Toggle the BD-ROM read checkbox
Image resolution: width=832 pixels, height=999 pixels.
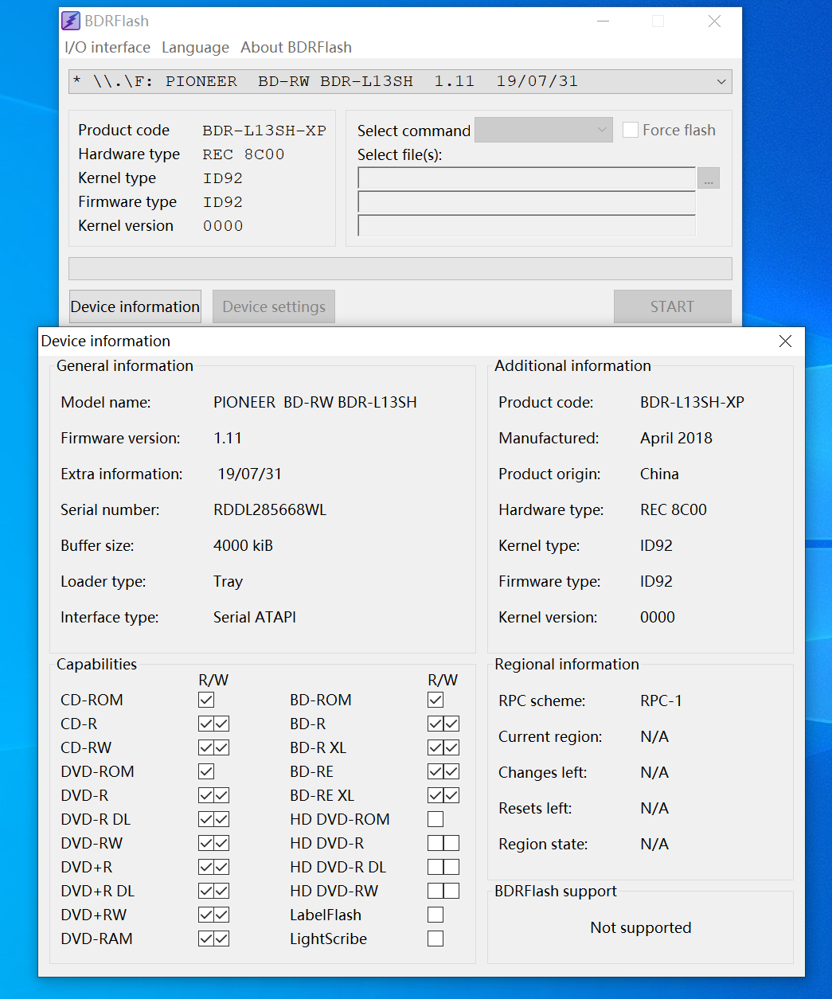click(x=436, y=700)
